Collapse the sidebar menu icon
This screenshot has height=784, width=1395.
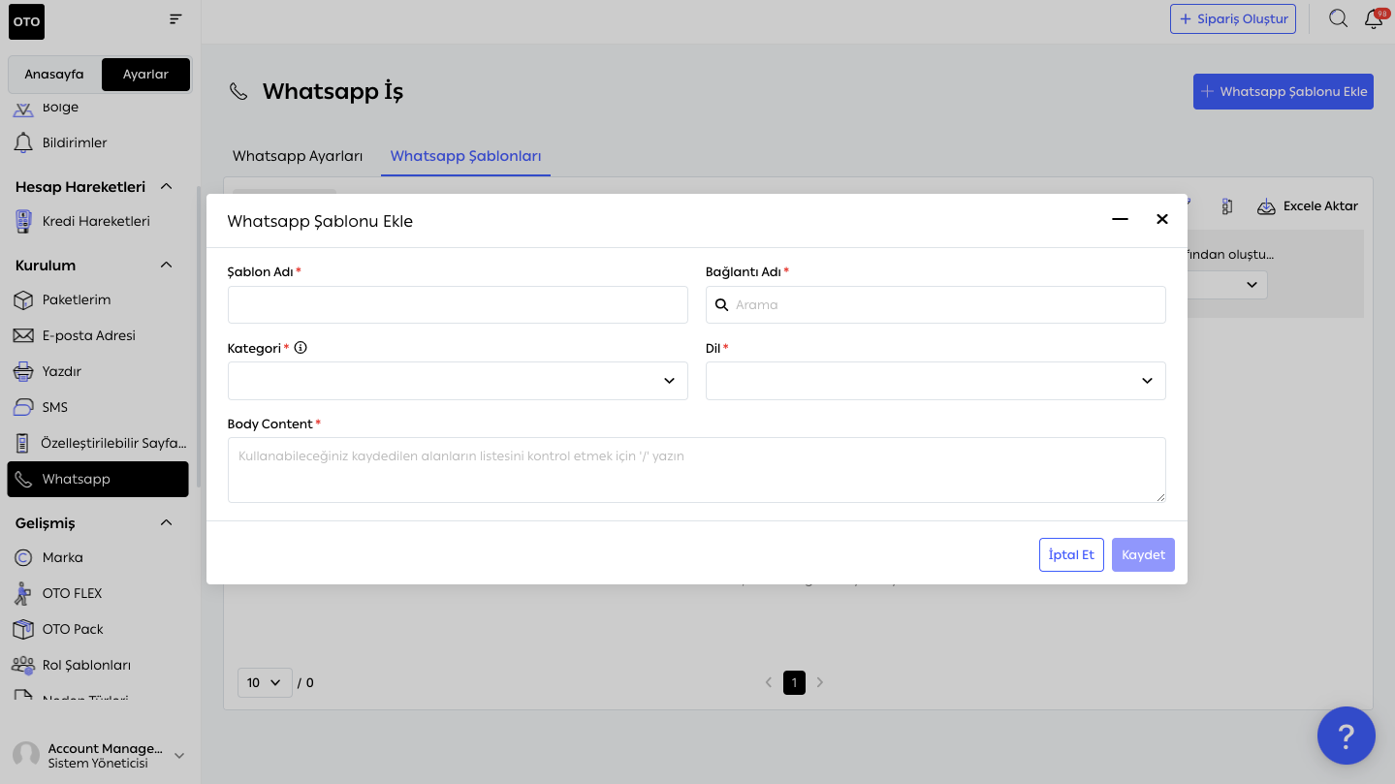[x=175, y=19]
